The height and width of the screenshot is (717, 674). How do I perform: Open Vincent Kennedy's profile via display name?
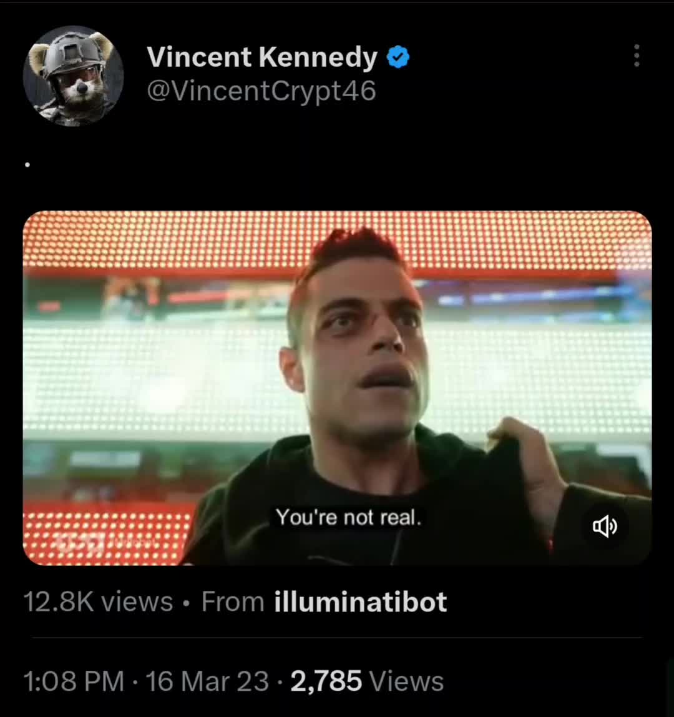pos(262,58)
